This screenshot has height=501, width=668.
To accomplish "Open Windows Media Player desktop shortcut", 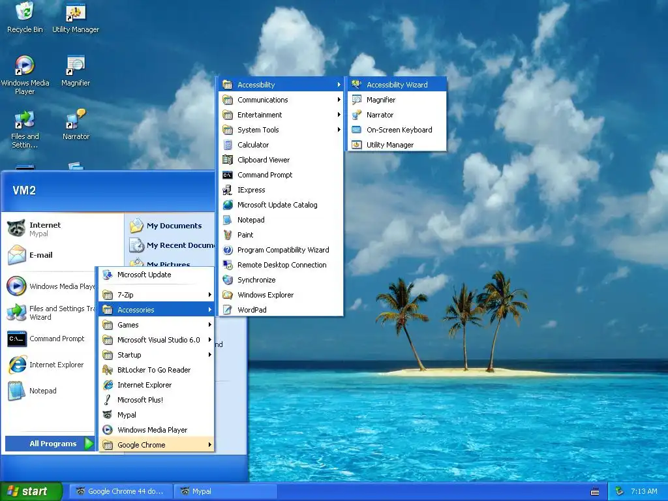I will [x=25, y=75].
